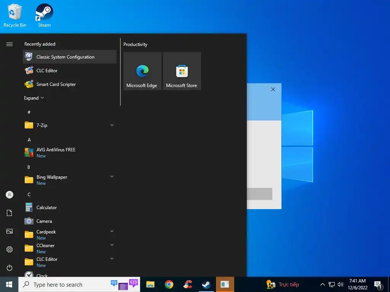The image size is (390, 292).
Task: Jump to letter C section header
Action: click(29, 194)
